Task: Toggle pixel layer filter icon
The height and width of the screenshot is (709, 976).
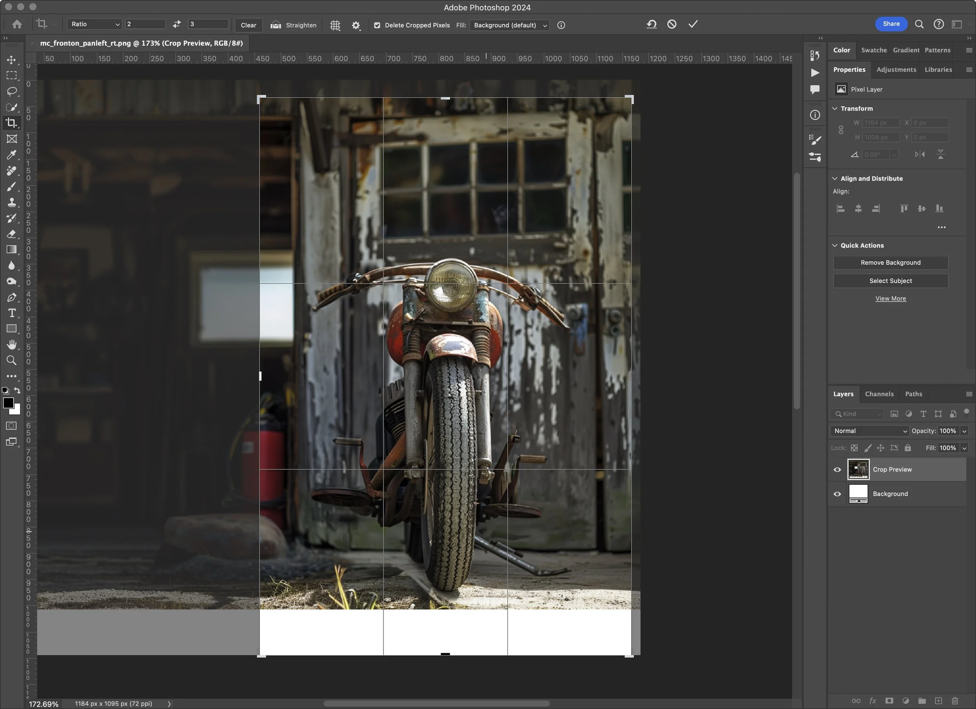Action: (894, 414)
